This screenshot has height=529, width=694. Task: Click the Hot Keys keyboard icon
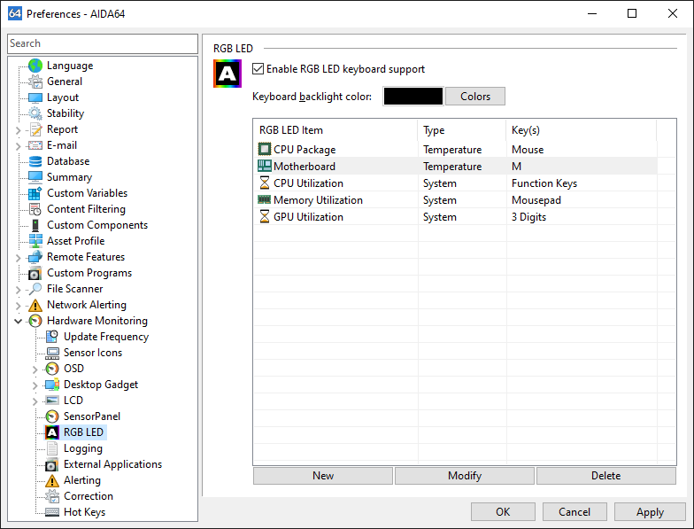(52, 512)
